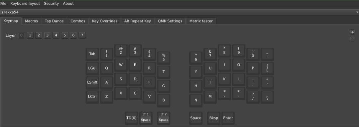
Task: Select the N key
Action: [196, 100]
